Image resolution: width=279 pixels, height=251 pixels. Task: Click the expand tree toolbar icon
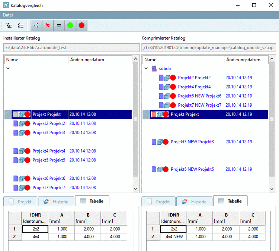(10, 26)
